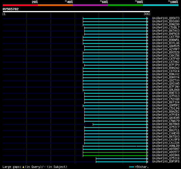Image resolution: width=181 pixels, height=169 pixels.
Task: Click the gap marker on A9NLD9 bar
Action: tap(136, 146)
